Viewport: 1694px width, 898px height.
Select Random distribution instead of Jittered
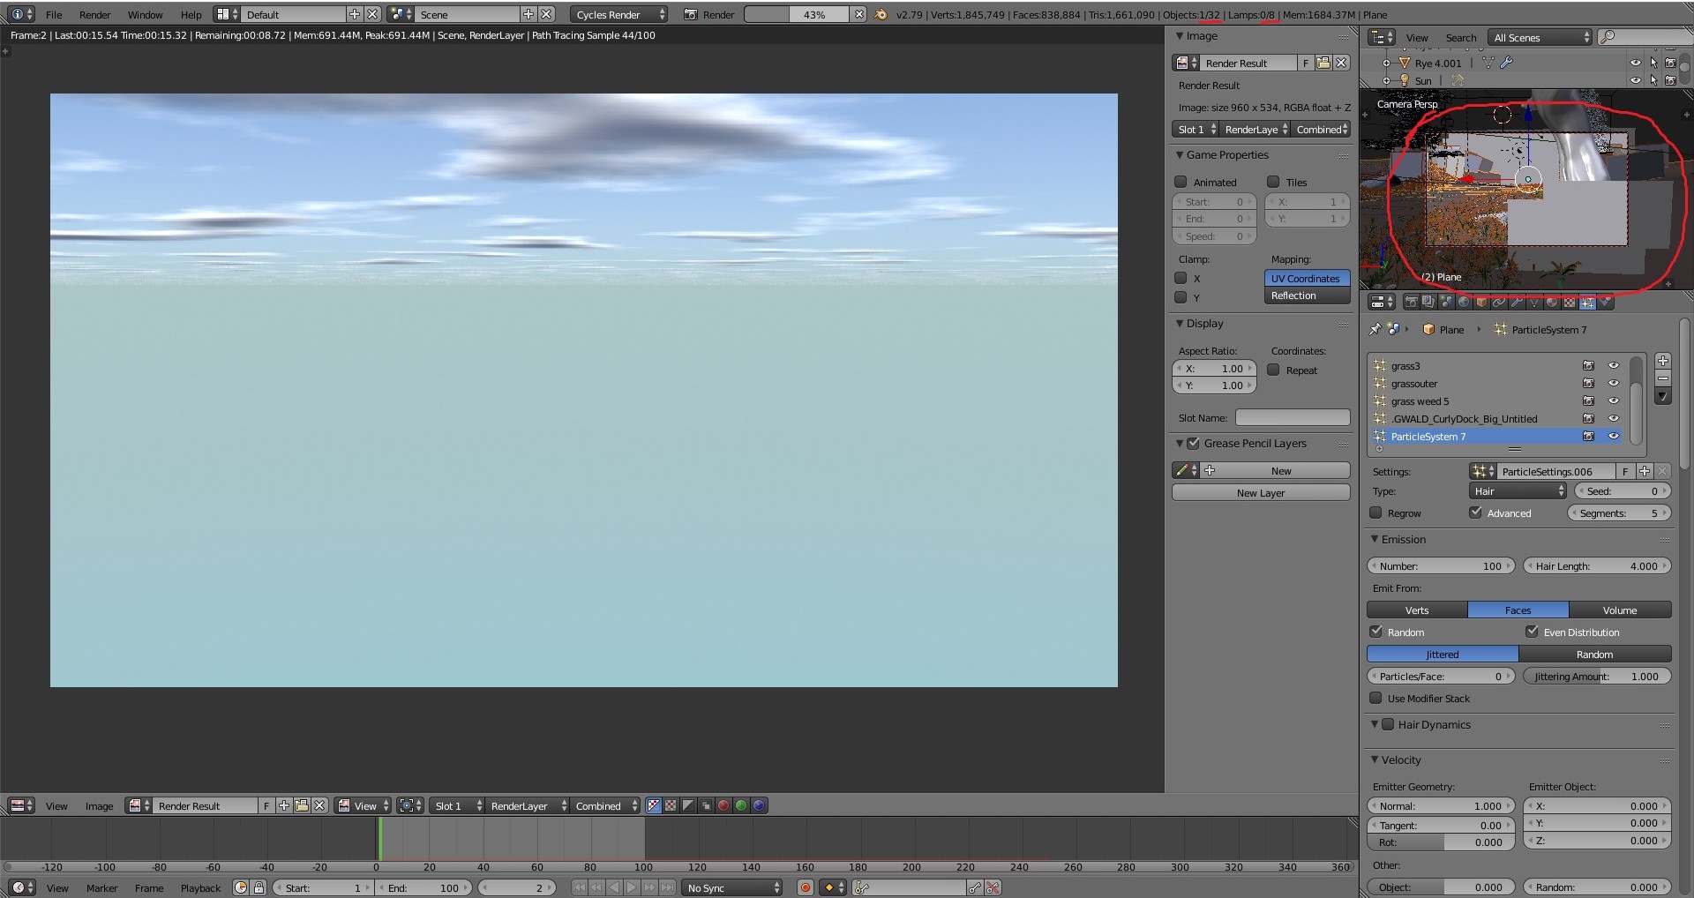(1595, 654)
